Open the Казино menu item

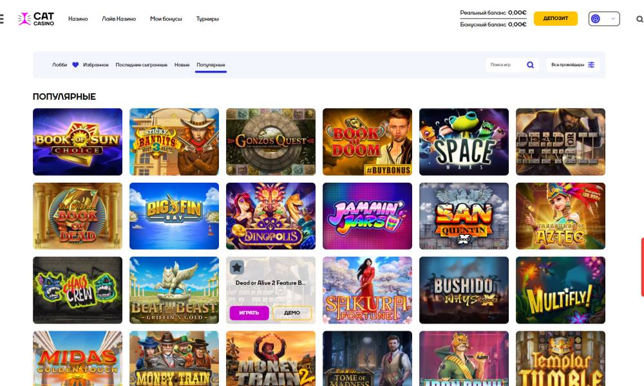click(78, 19)
